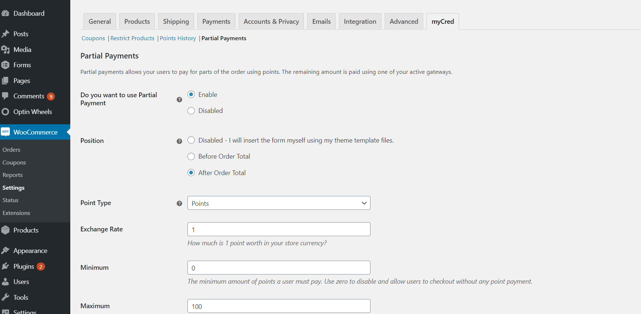
Task: Choose Disabled insert form myself position
Action: (191, 140)
